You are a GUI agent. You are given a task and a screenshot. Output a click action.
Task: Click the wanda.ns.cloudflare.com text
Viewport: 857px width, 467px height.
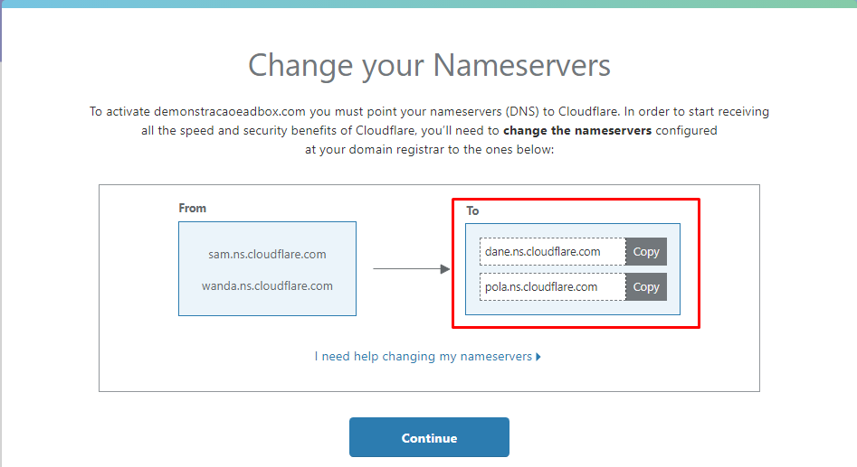pos(267,285)
